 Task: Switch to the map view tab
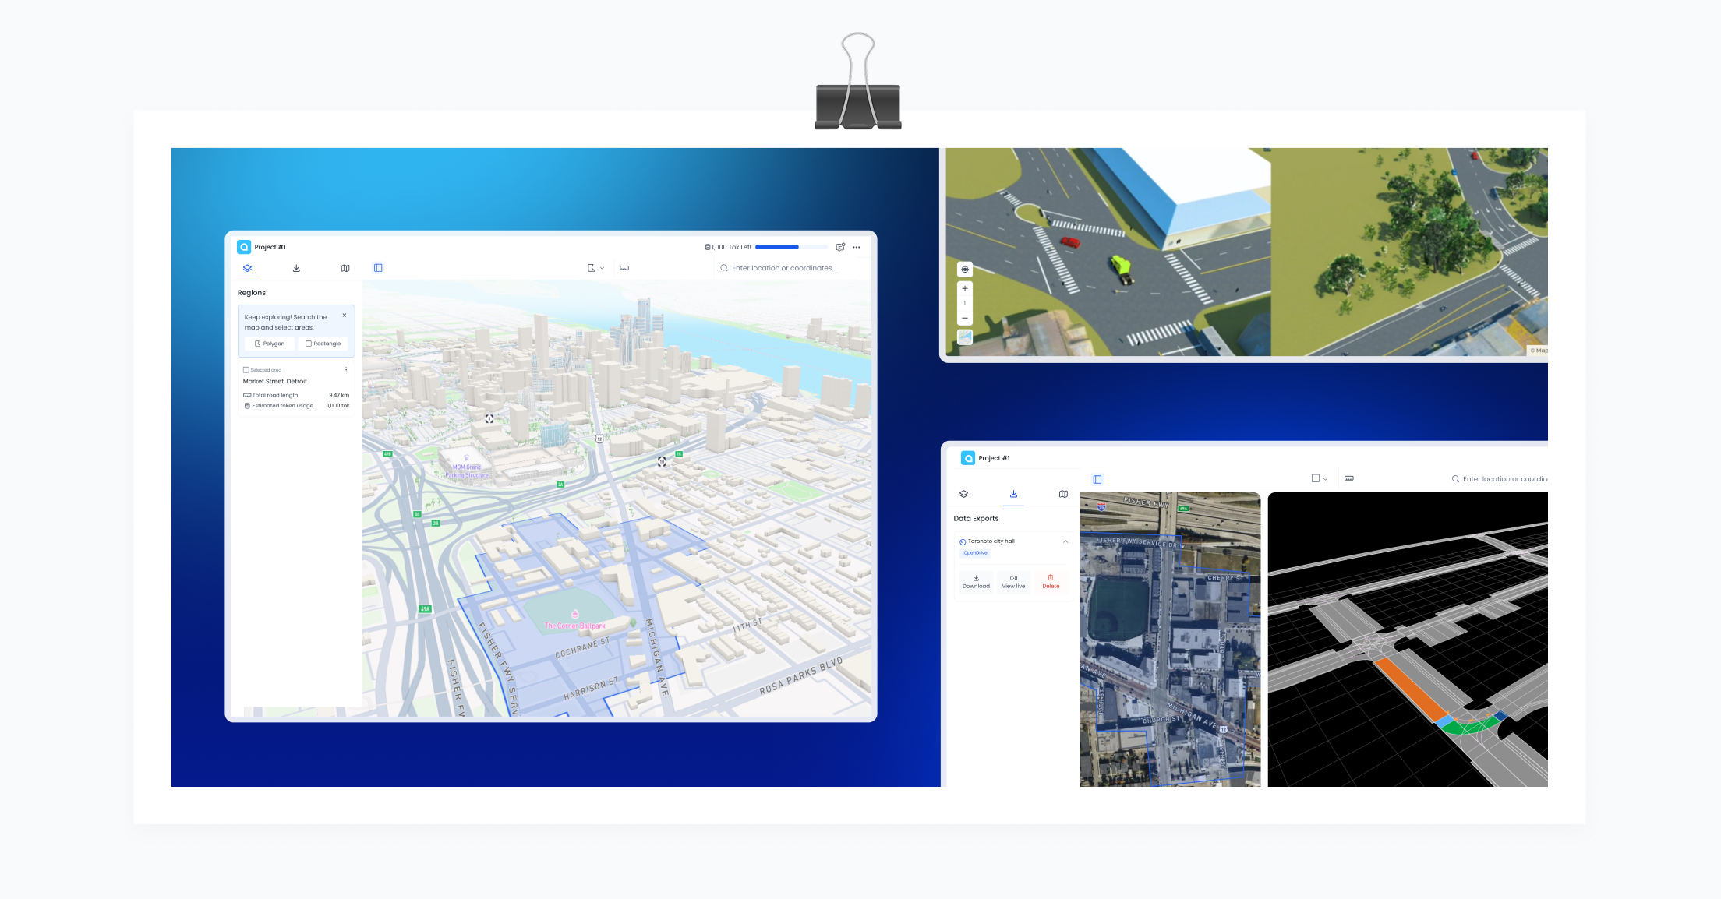pyautogui.click(x=345, y=268)
